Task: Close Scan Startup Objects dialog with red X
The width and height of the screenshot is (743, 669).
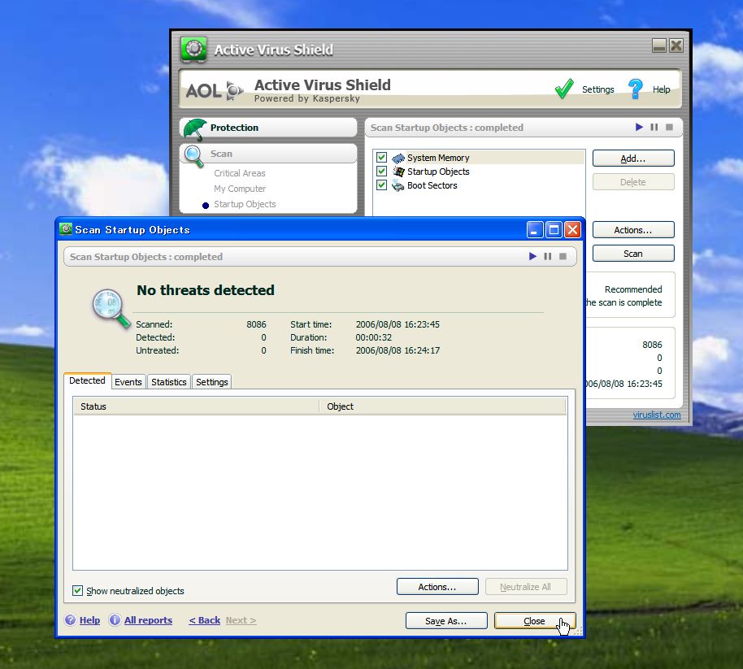Action: pos(572,230)
